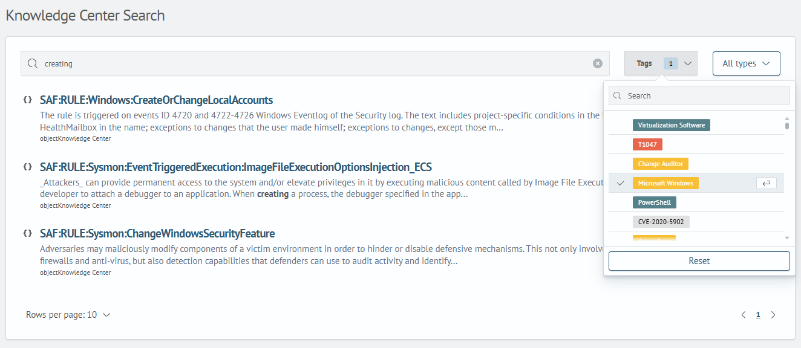This screenshot has width=801, height=348.
Task: Click the curly braces icon beside CreateOrChangeLocalAccounts
Action: click(27, 100)
